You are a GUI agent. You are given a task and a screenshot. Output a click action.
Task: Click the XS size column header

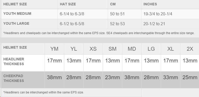click(x=93, y=49)
